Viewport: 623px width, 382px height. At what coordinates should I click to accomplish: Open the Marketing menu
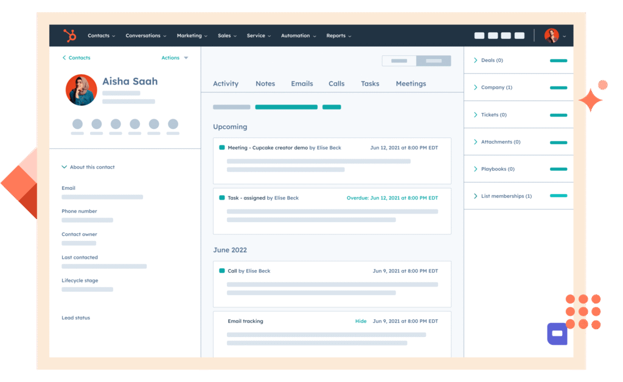click(x=192, y=36)
